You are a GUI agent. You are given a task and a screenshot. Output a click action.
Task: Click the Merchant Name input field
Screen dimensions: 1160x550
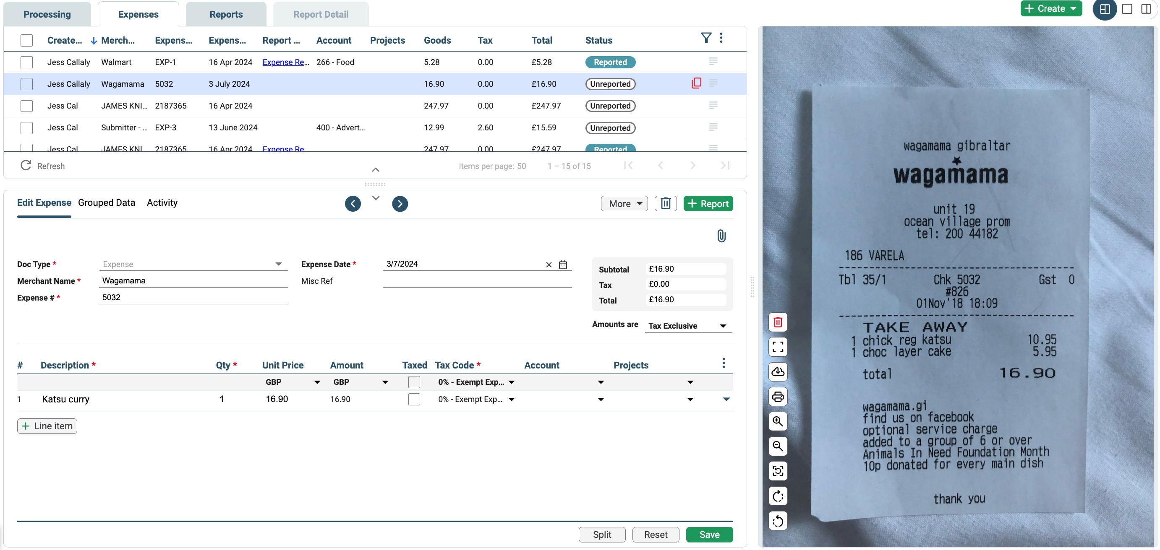pyautogui.click(x=193, y=281)
